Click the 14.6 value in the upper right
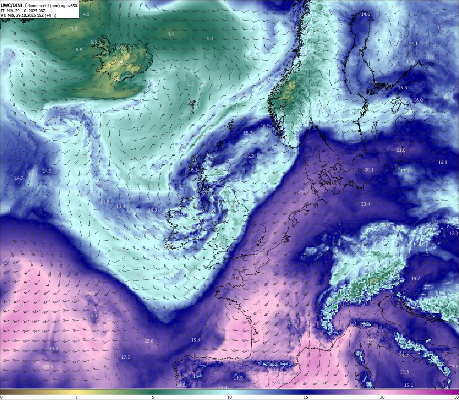The height and width of the screenshot is (400, 459). point(365,14)
